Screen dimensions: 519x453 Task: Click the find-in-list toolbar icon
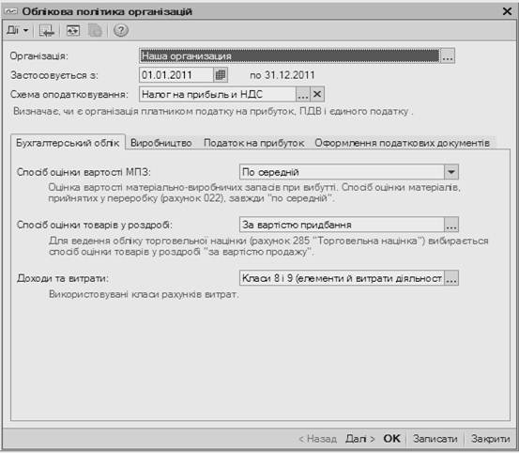pos(46,30)
